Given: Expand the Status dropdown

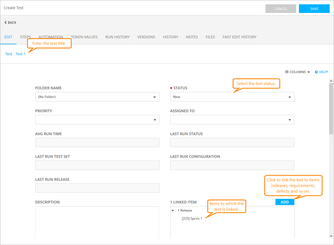Looking at the screenshot, I should 232,97.
